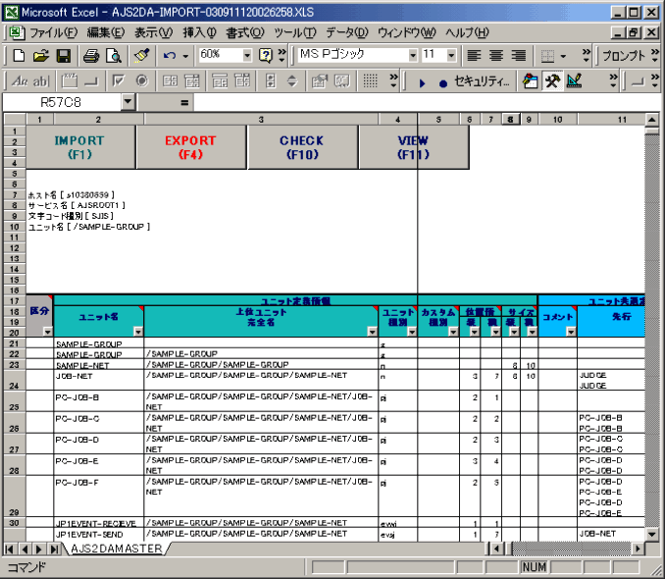The height and width of the screenshot is (579, 665).
Task: Open the filter dropdown for ユニット名 column
Action: [x=138, y=332]
